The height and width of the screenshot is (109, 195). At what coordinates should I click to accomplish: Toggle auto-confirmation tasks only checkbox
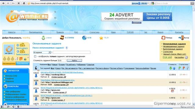[x=35, y=57]
